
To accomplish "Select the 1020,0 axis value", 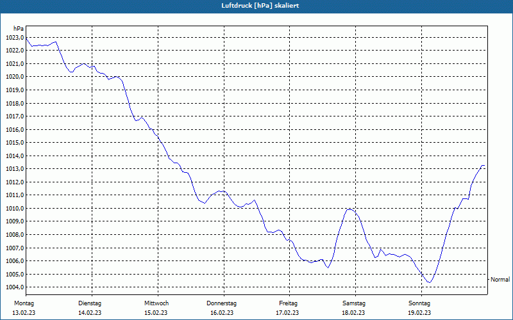I will point(15,77).
